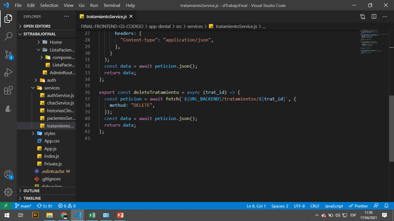Click the editor vertical scrollbar thumb

click(392, 128)
